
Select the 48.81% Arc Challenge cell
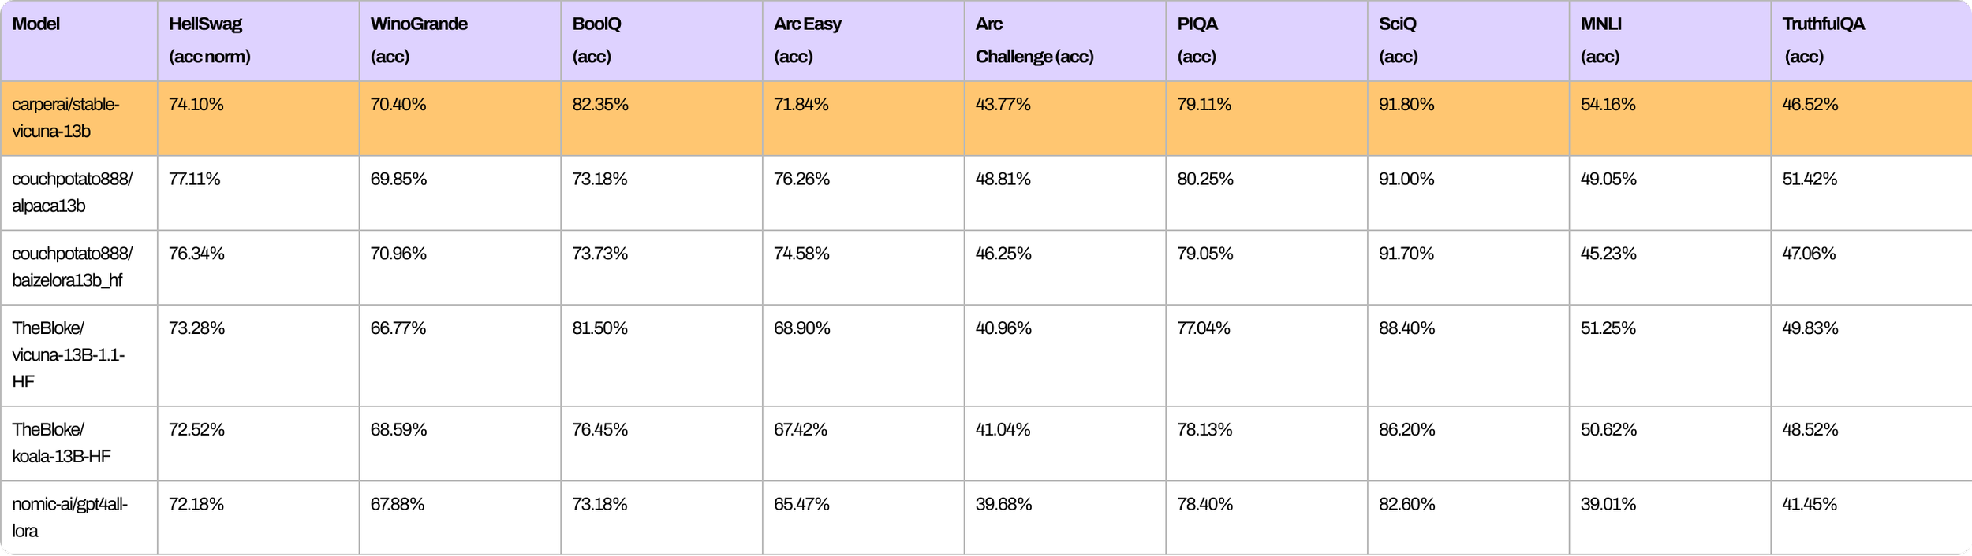1003,180
